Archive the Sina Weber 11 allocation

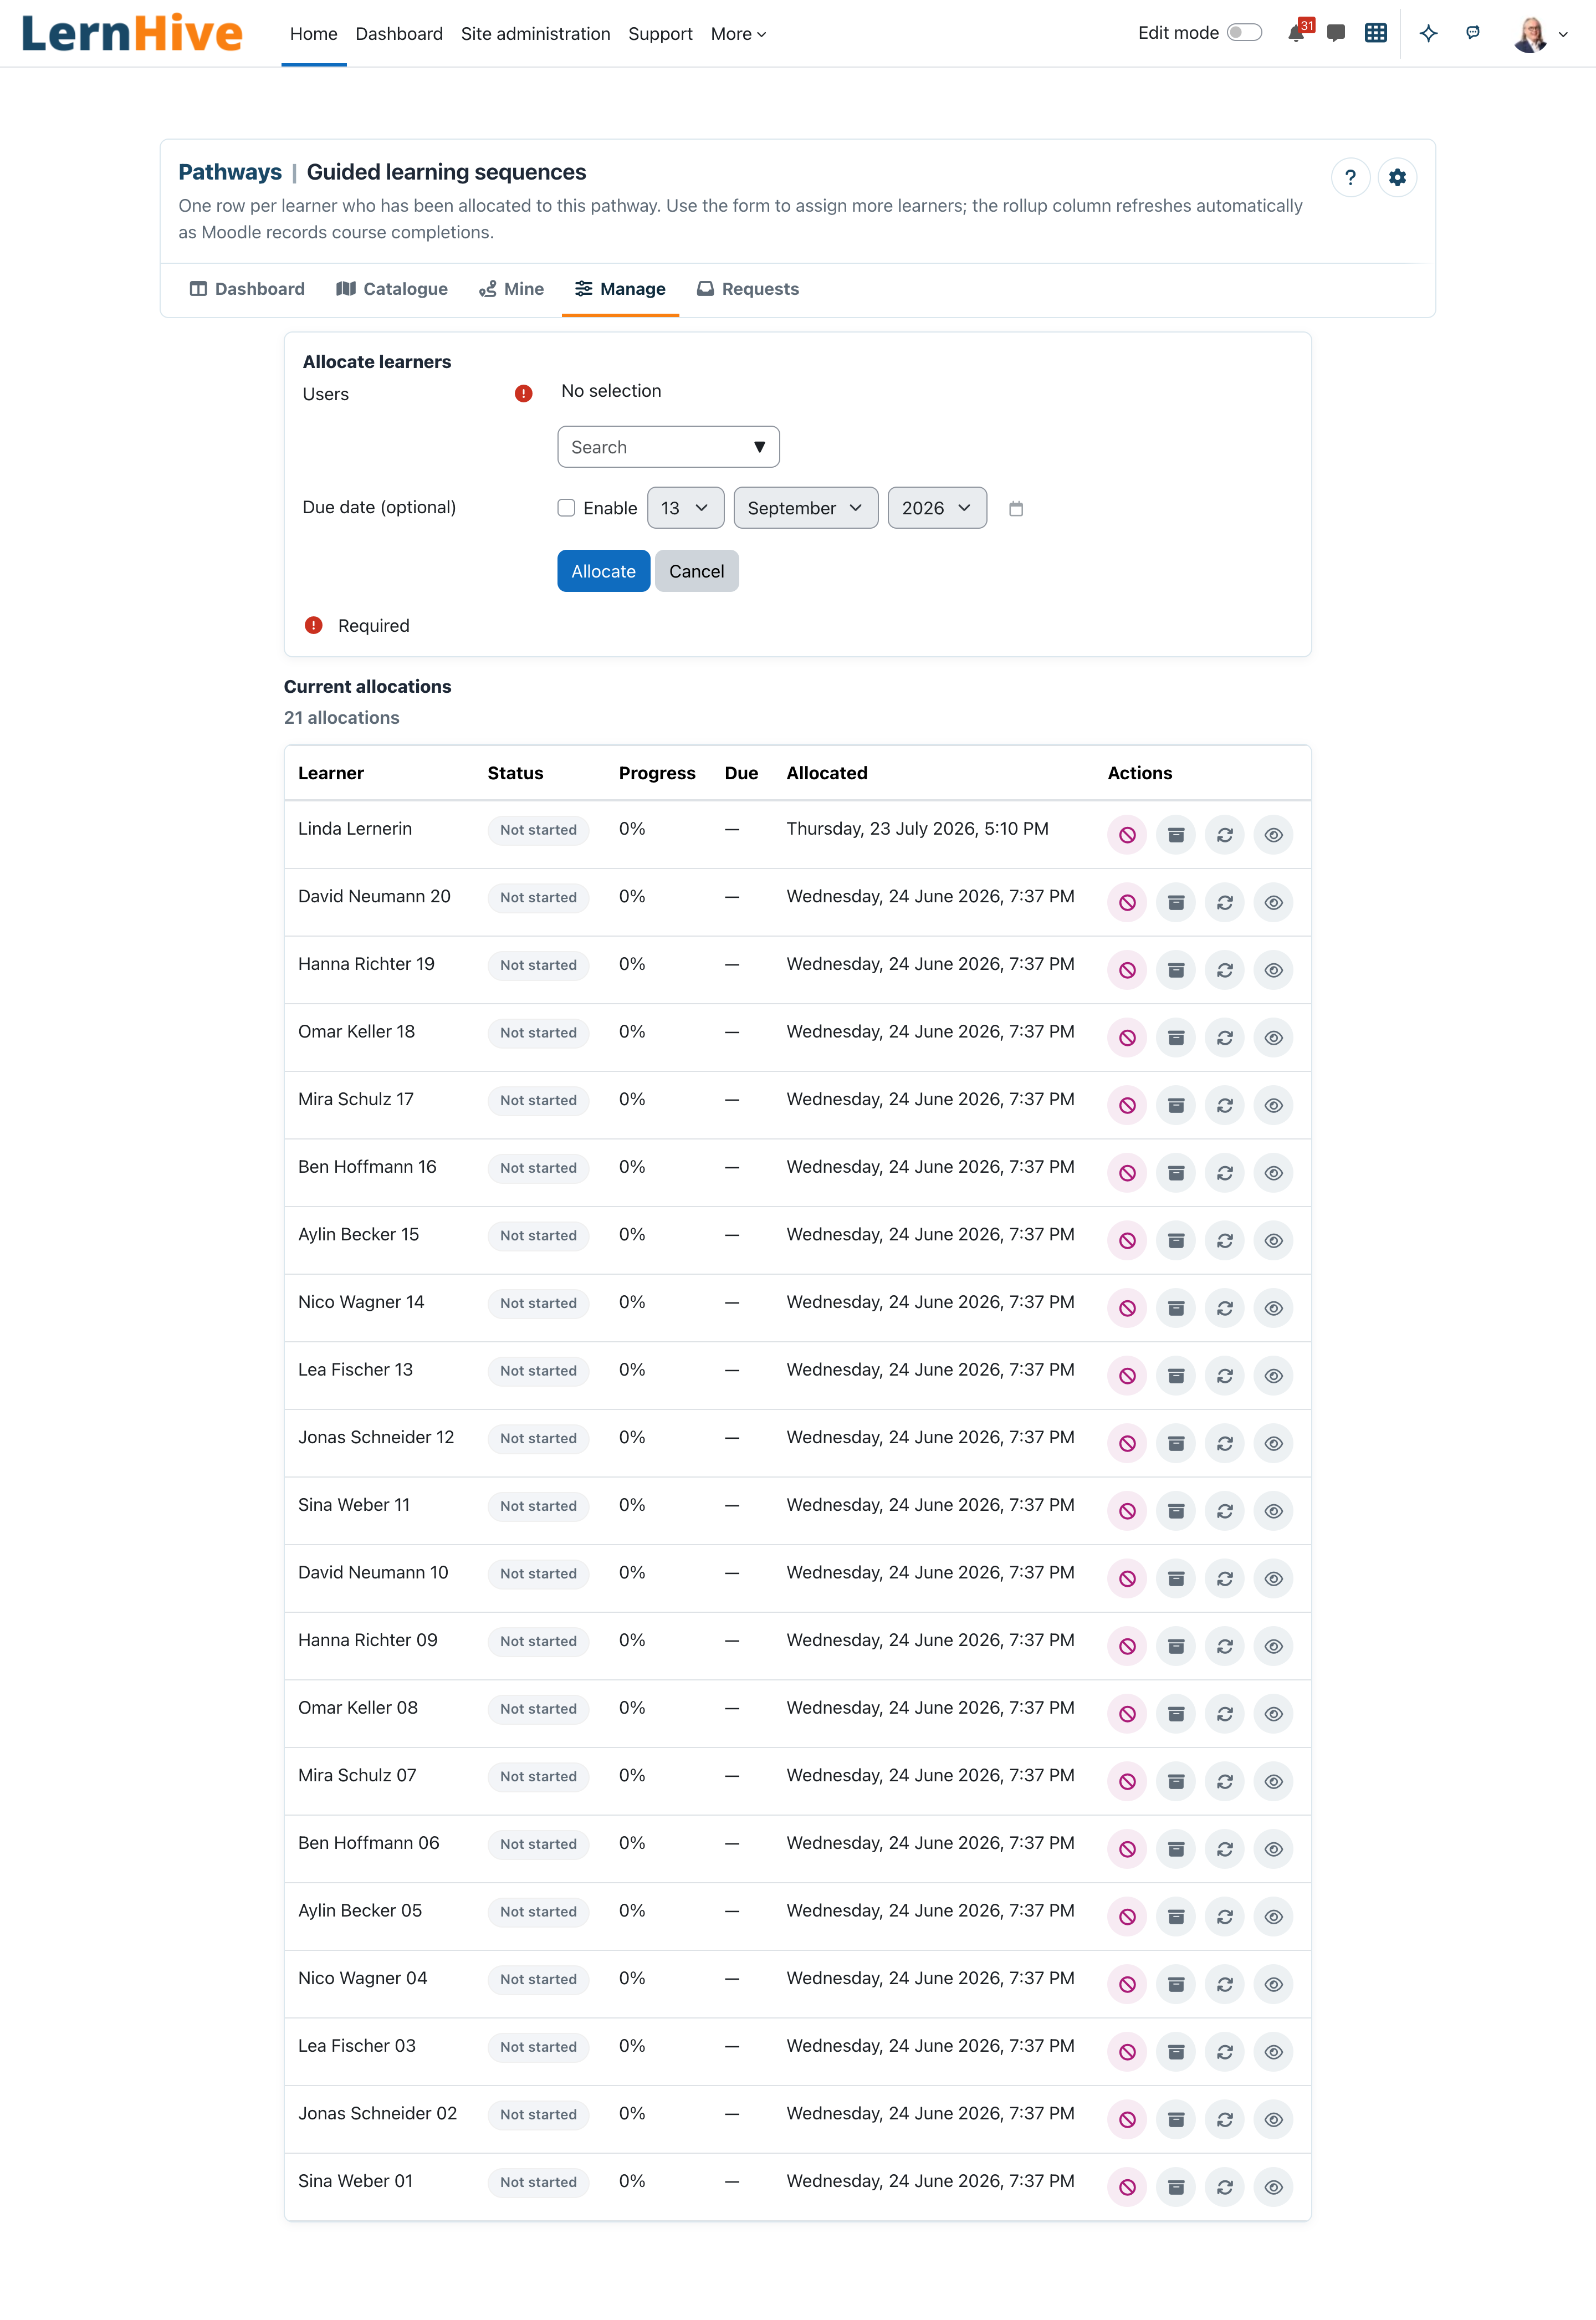[1176, 1511]
